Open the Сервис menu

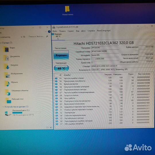click(71, 31)
